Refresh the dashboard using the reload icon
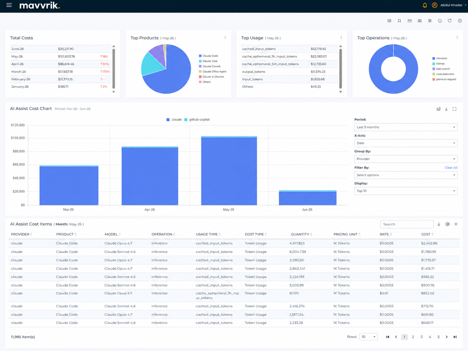Screen dimensions: 468x351 (450, 21)
